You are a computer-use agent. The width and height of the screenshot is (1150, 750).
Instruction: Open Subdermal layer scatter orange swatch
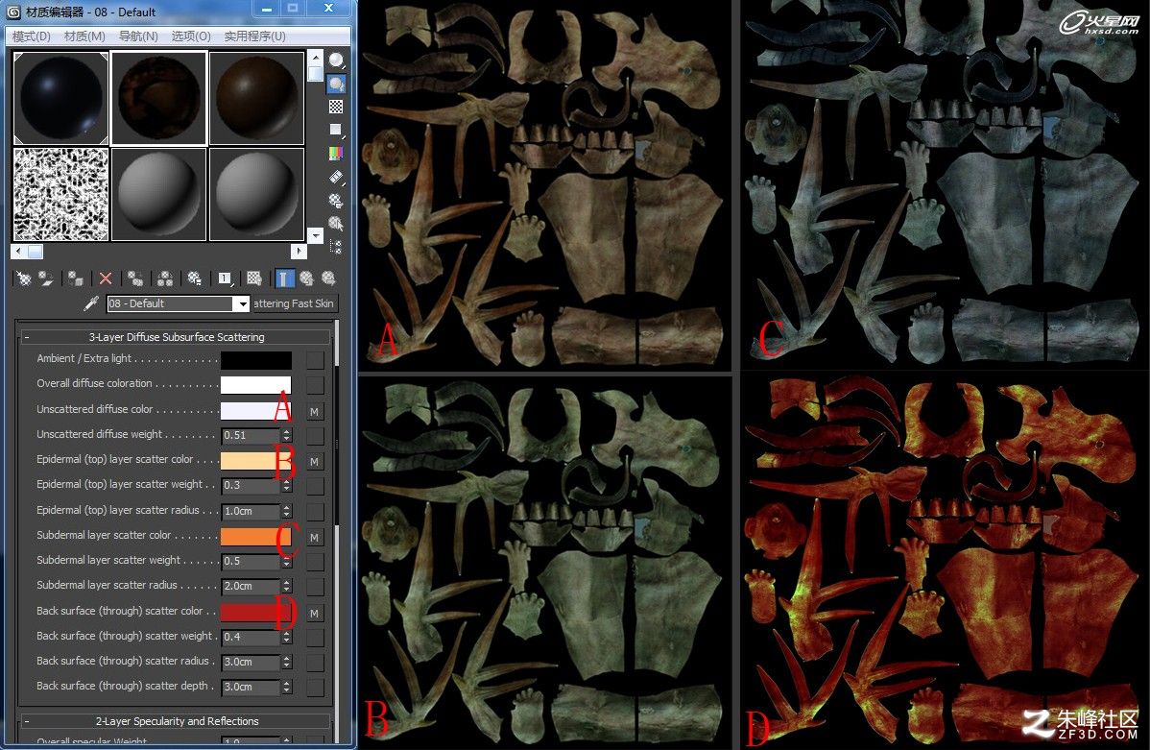(256, 537)
